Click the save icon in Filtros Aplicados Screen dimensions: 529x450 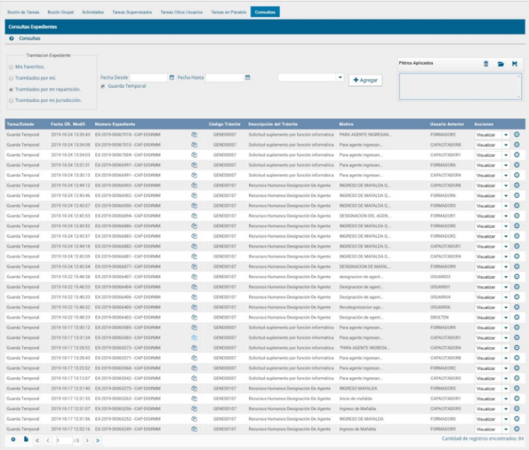515,64
